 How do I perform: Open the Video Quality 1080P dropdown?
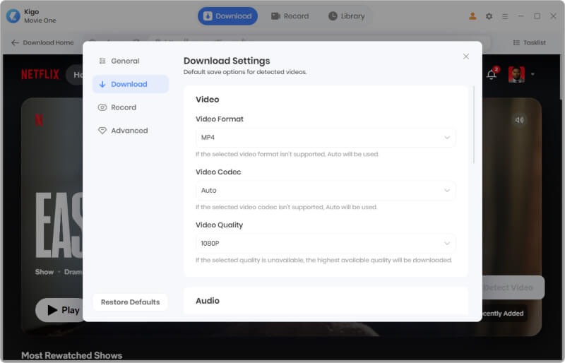coord(326,244)
